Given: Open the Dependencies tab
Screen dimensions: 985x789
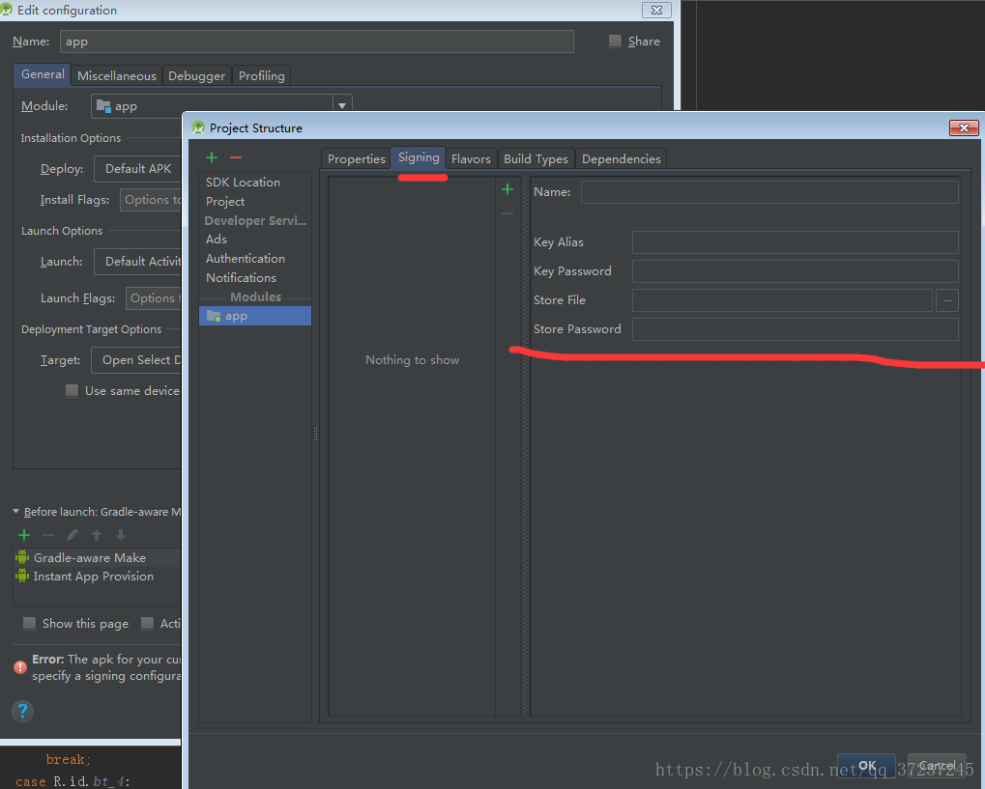Looking at the screenshot, I should [x=622, y=158].
